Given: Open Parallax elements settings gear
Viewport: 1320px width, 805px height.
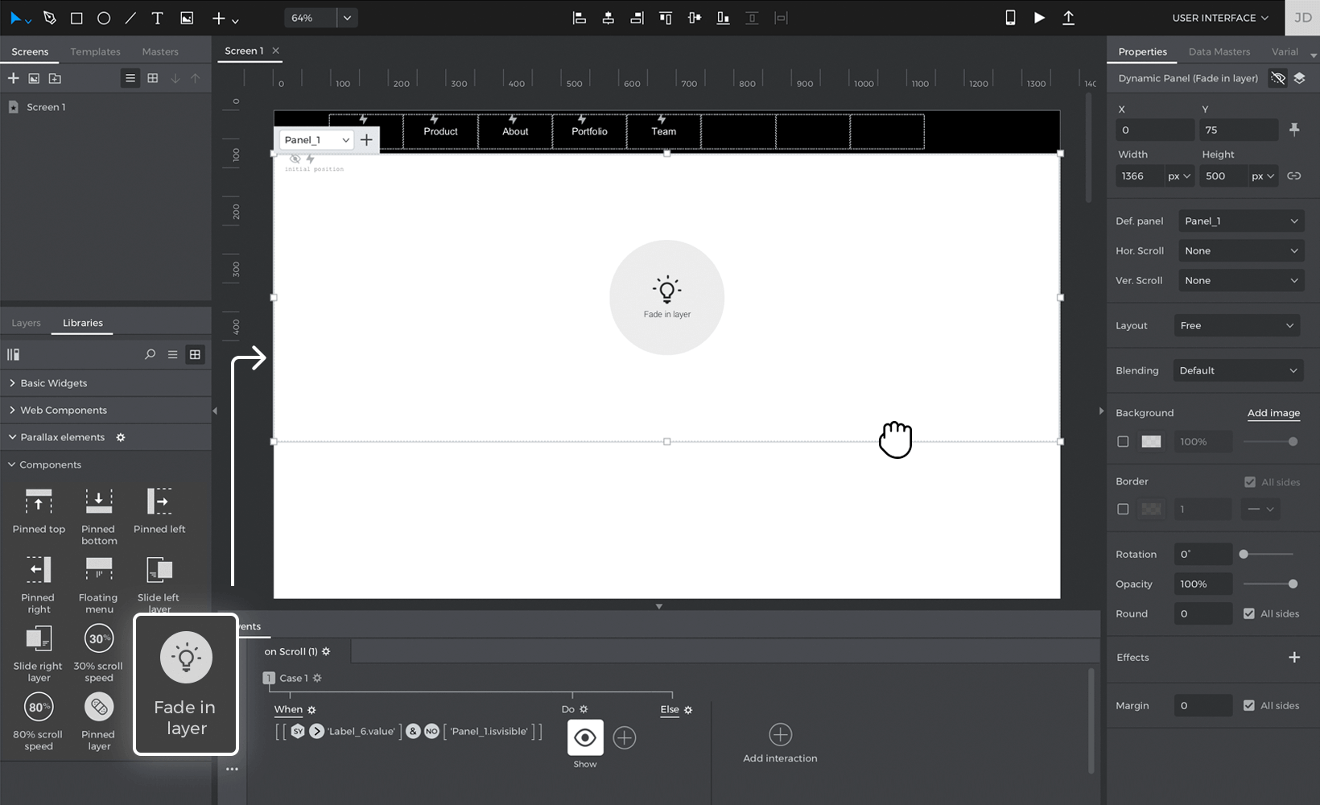Looking at the screenshot, I should coord(121,437).
